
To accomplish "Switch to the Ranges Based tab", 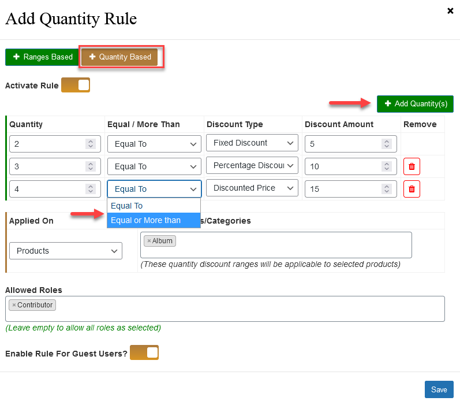I will 42,57.
